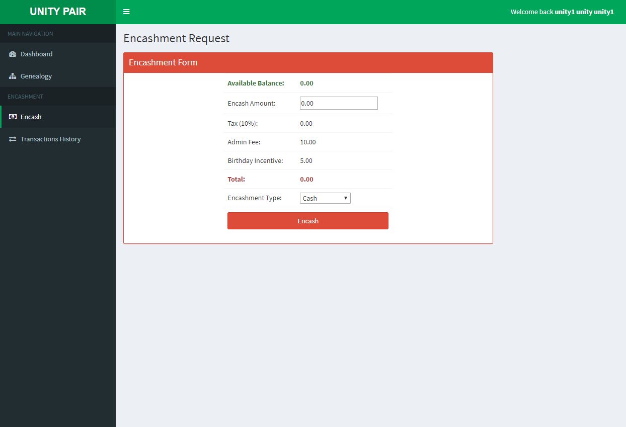The width and height of the screenshot is (626, 427).
Task: Click the Total label in red
Action: click(x=236, y=180)
